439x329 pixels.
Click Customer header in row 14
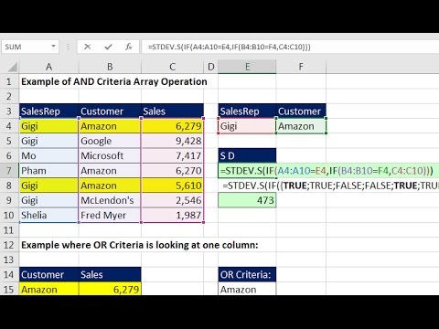pos(48,274)
